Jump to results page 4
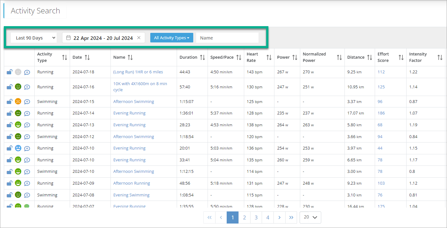 pos(268,217)
